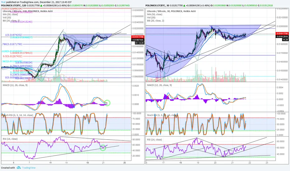The height and width of the screenshot is (171, 290).
Task: Click date label 23 on 30-minute time axis
Action: tap(267, 163)
